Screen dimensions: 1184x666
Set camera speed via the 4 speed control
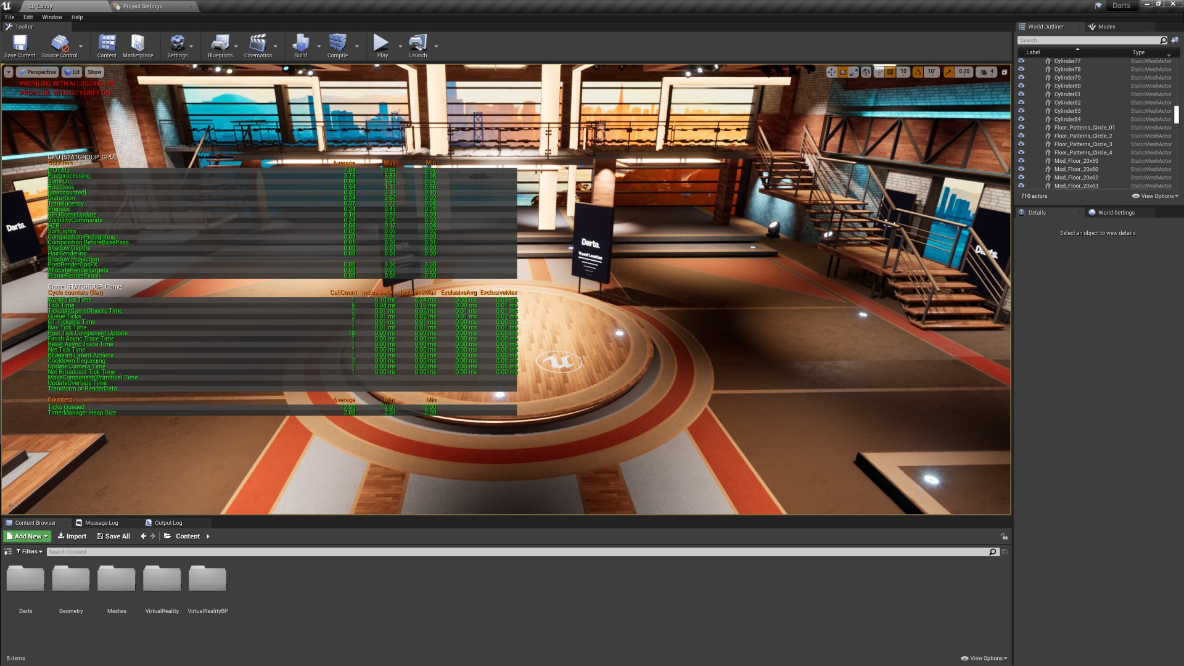[990, 72]
